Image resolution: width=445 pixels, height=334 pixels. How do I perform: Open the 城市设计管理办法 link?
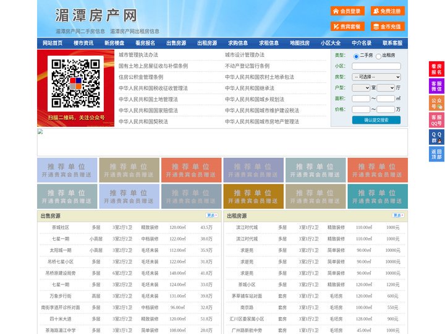click(x=245, y=55)
